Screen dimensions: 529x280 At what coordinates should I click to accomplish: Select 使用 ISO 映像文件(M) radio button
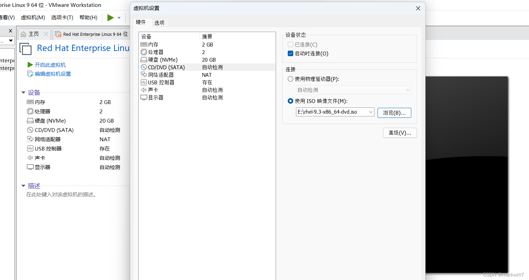click(x=290, y=101)
